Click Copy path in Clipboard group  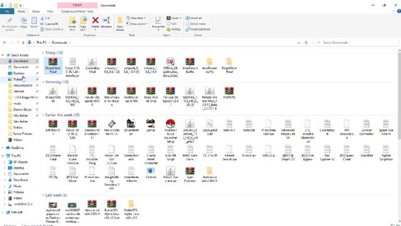(x=49, y=24)
